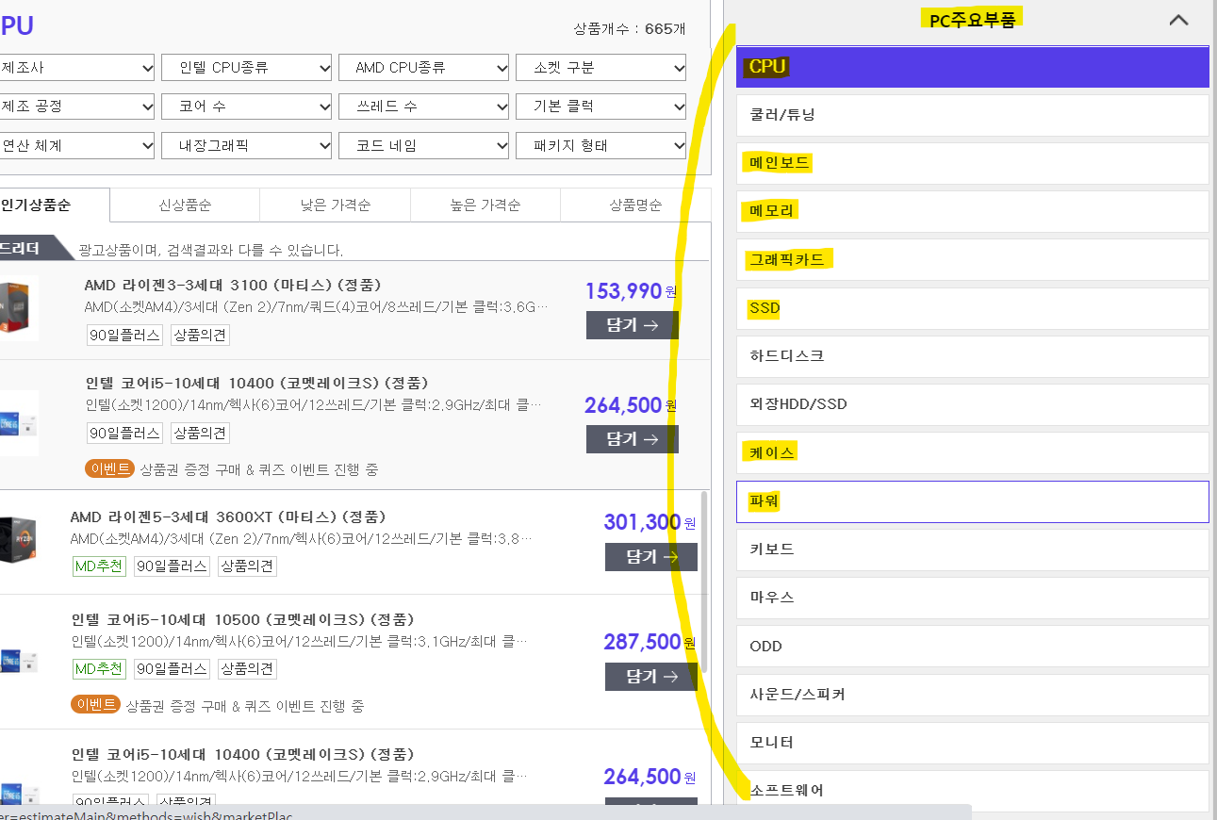The height and width of the screenshot is (820, 1217).
Task: Click the Ryzen5 3600XT product thumbnail
Action: [19, 539]
